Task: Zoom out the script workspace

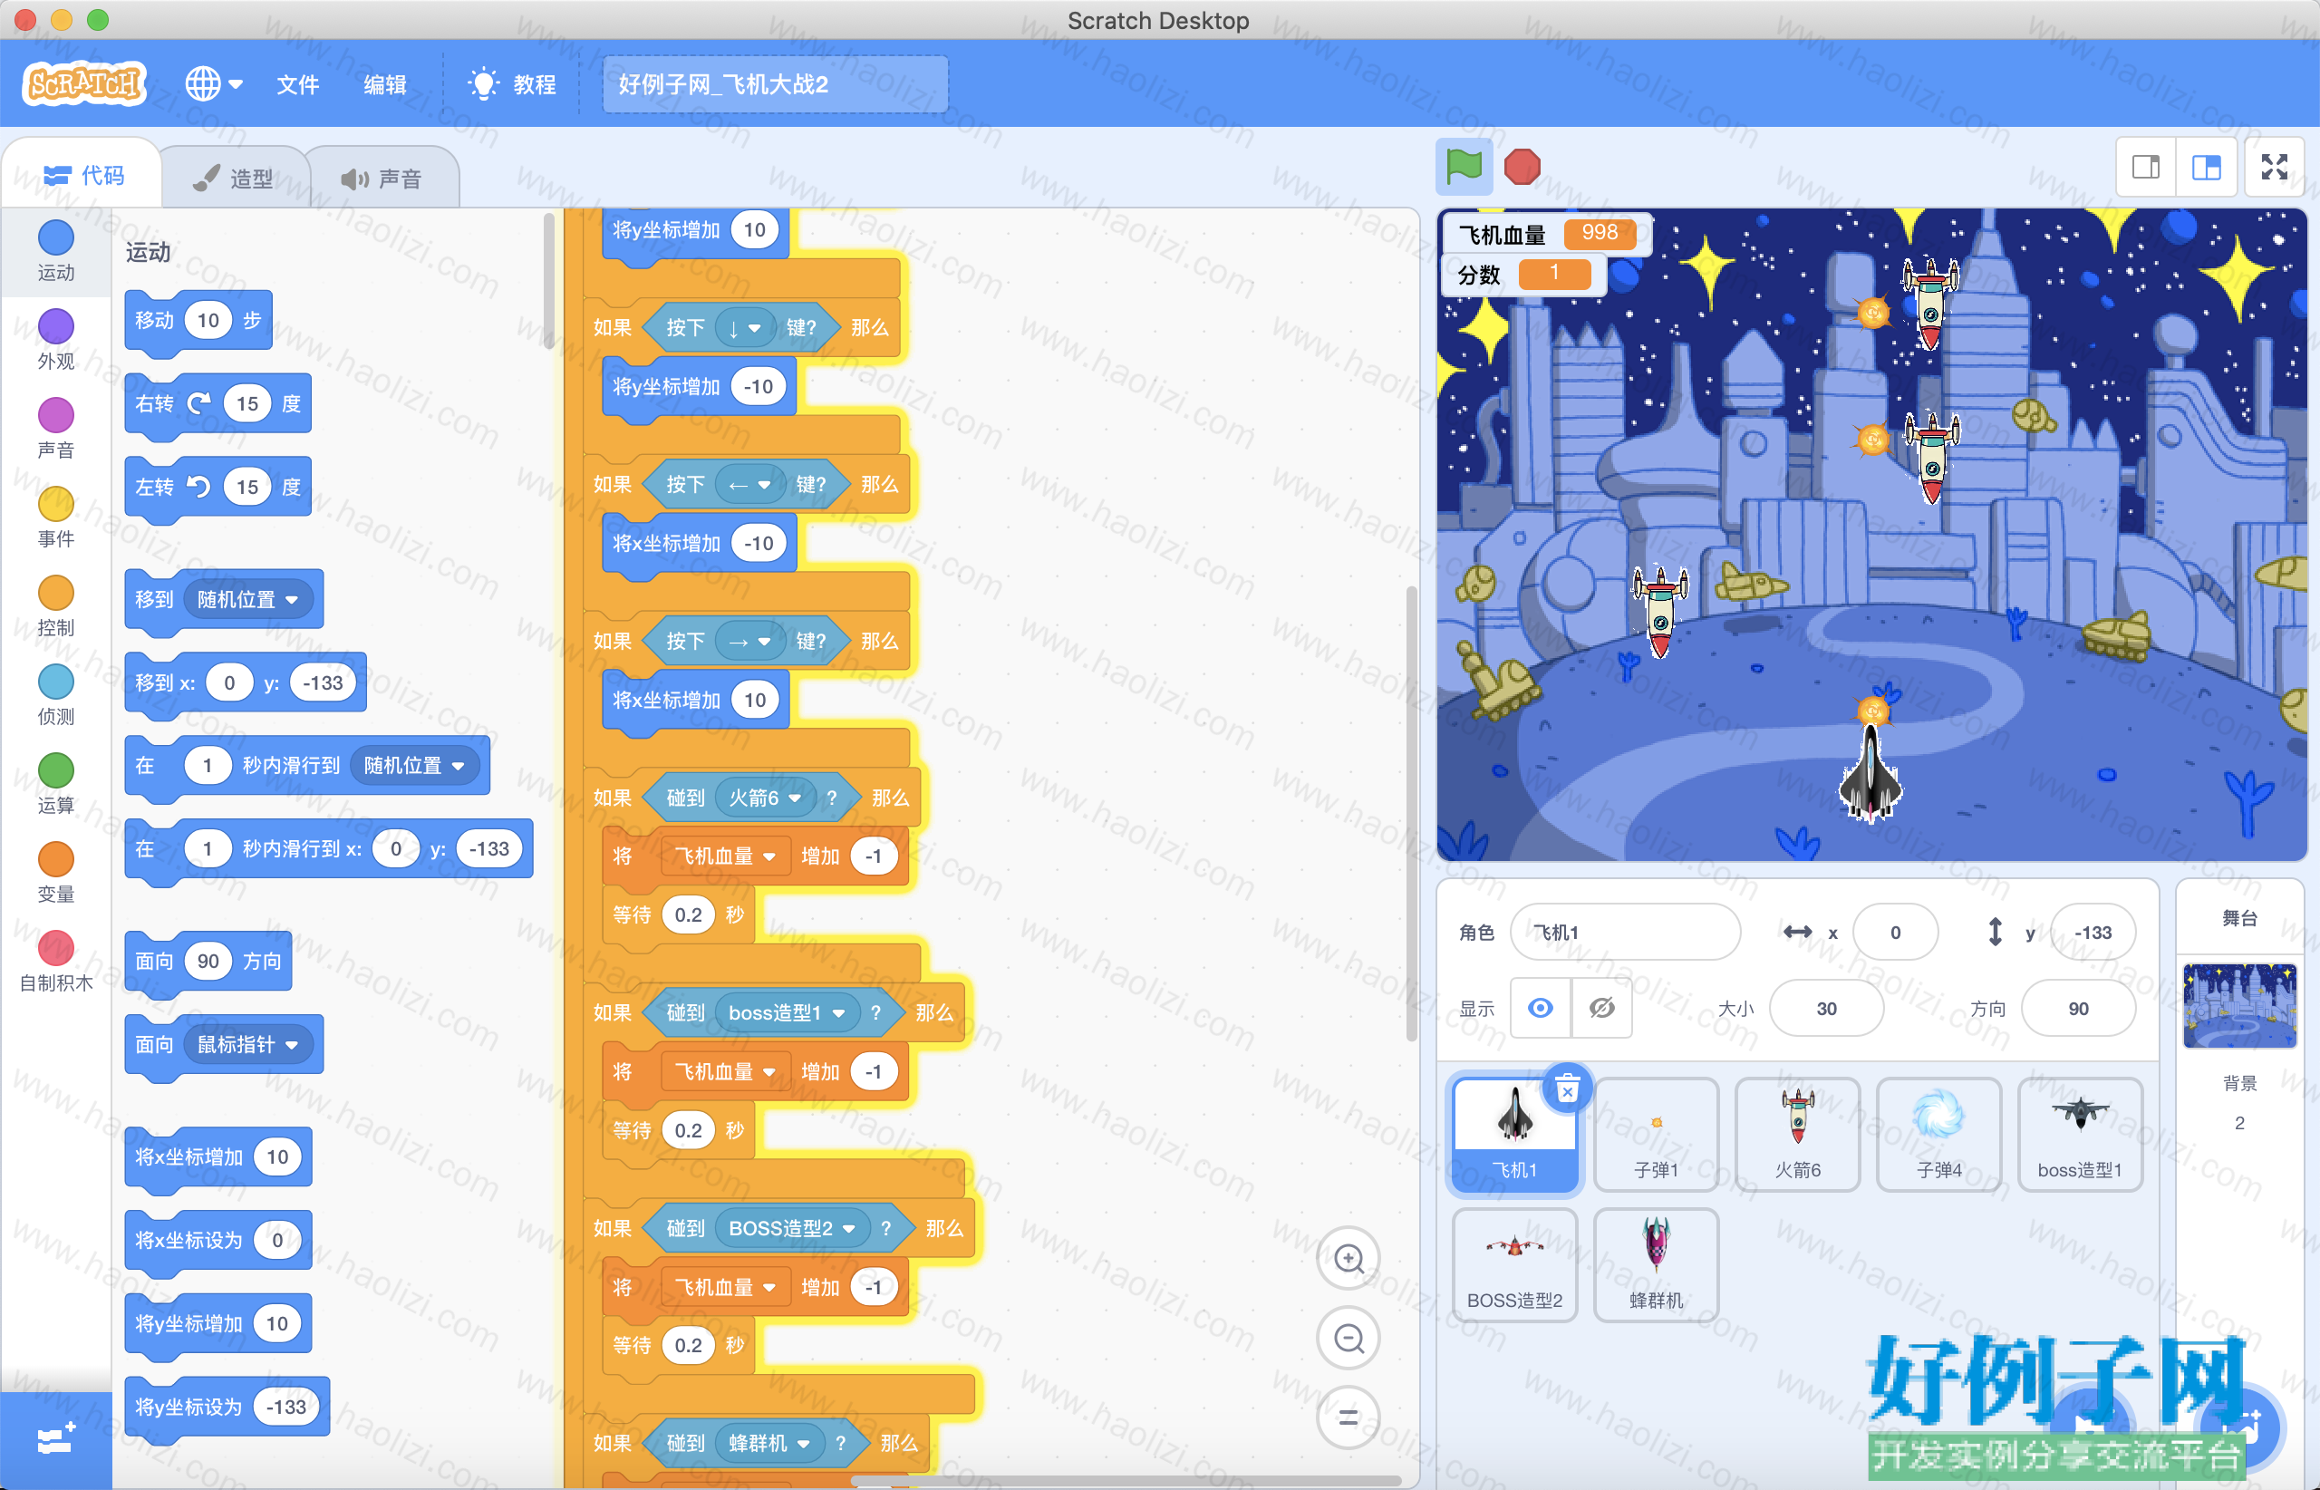Action: pos(1348,1338)
